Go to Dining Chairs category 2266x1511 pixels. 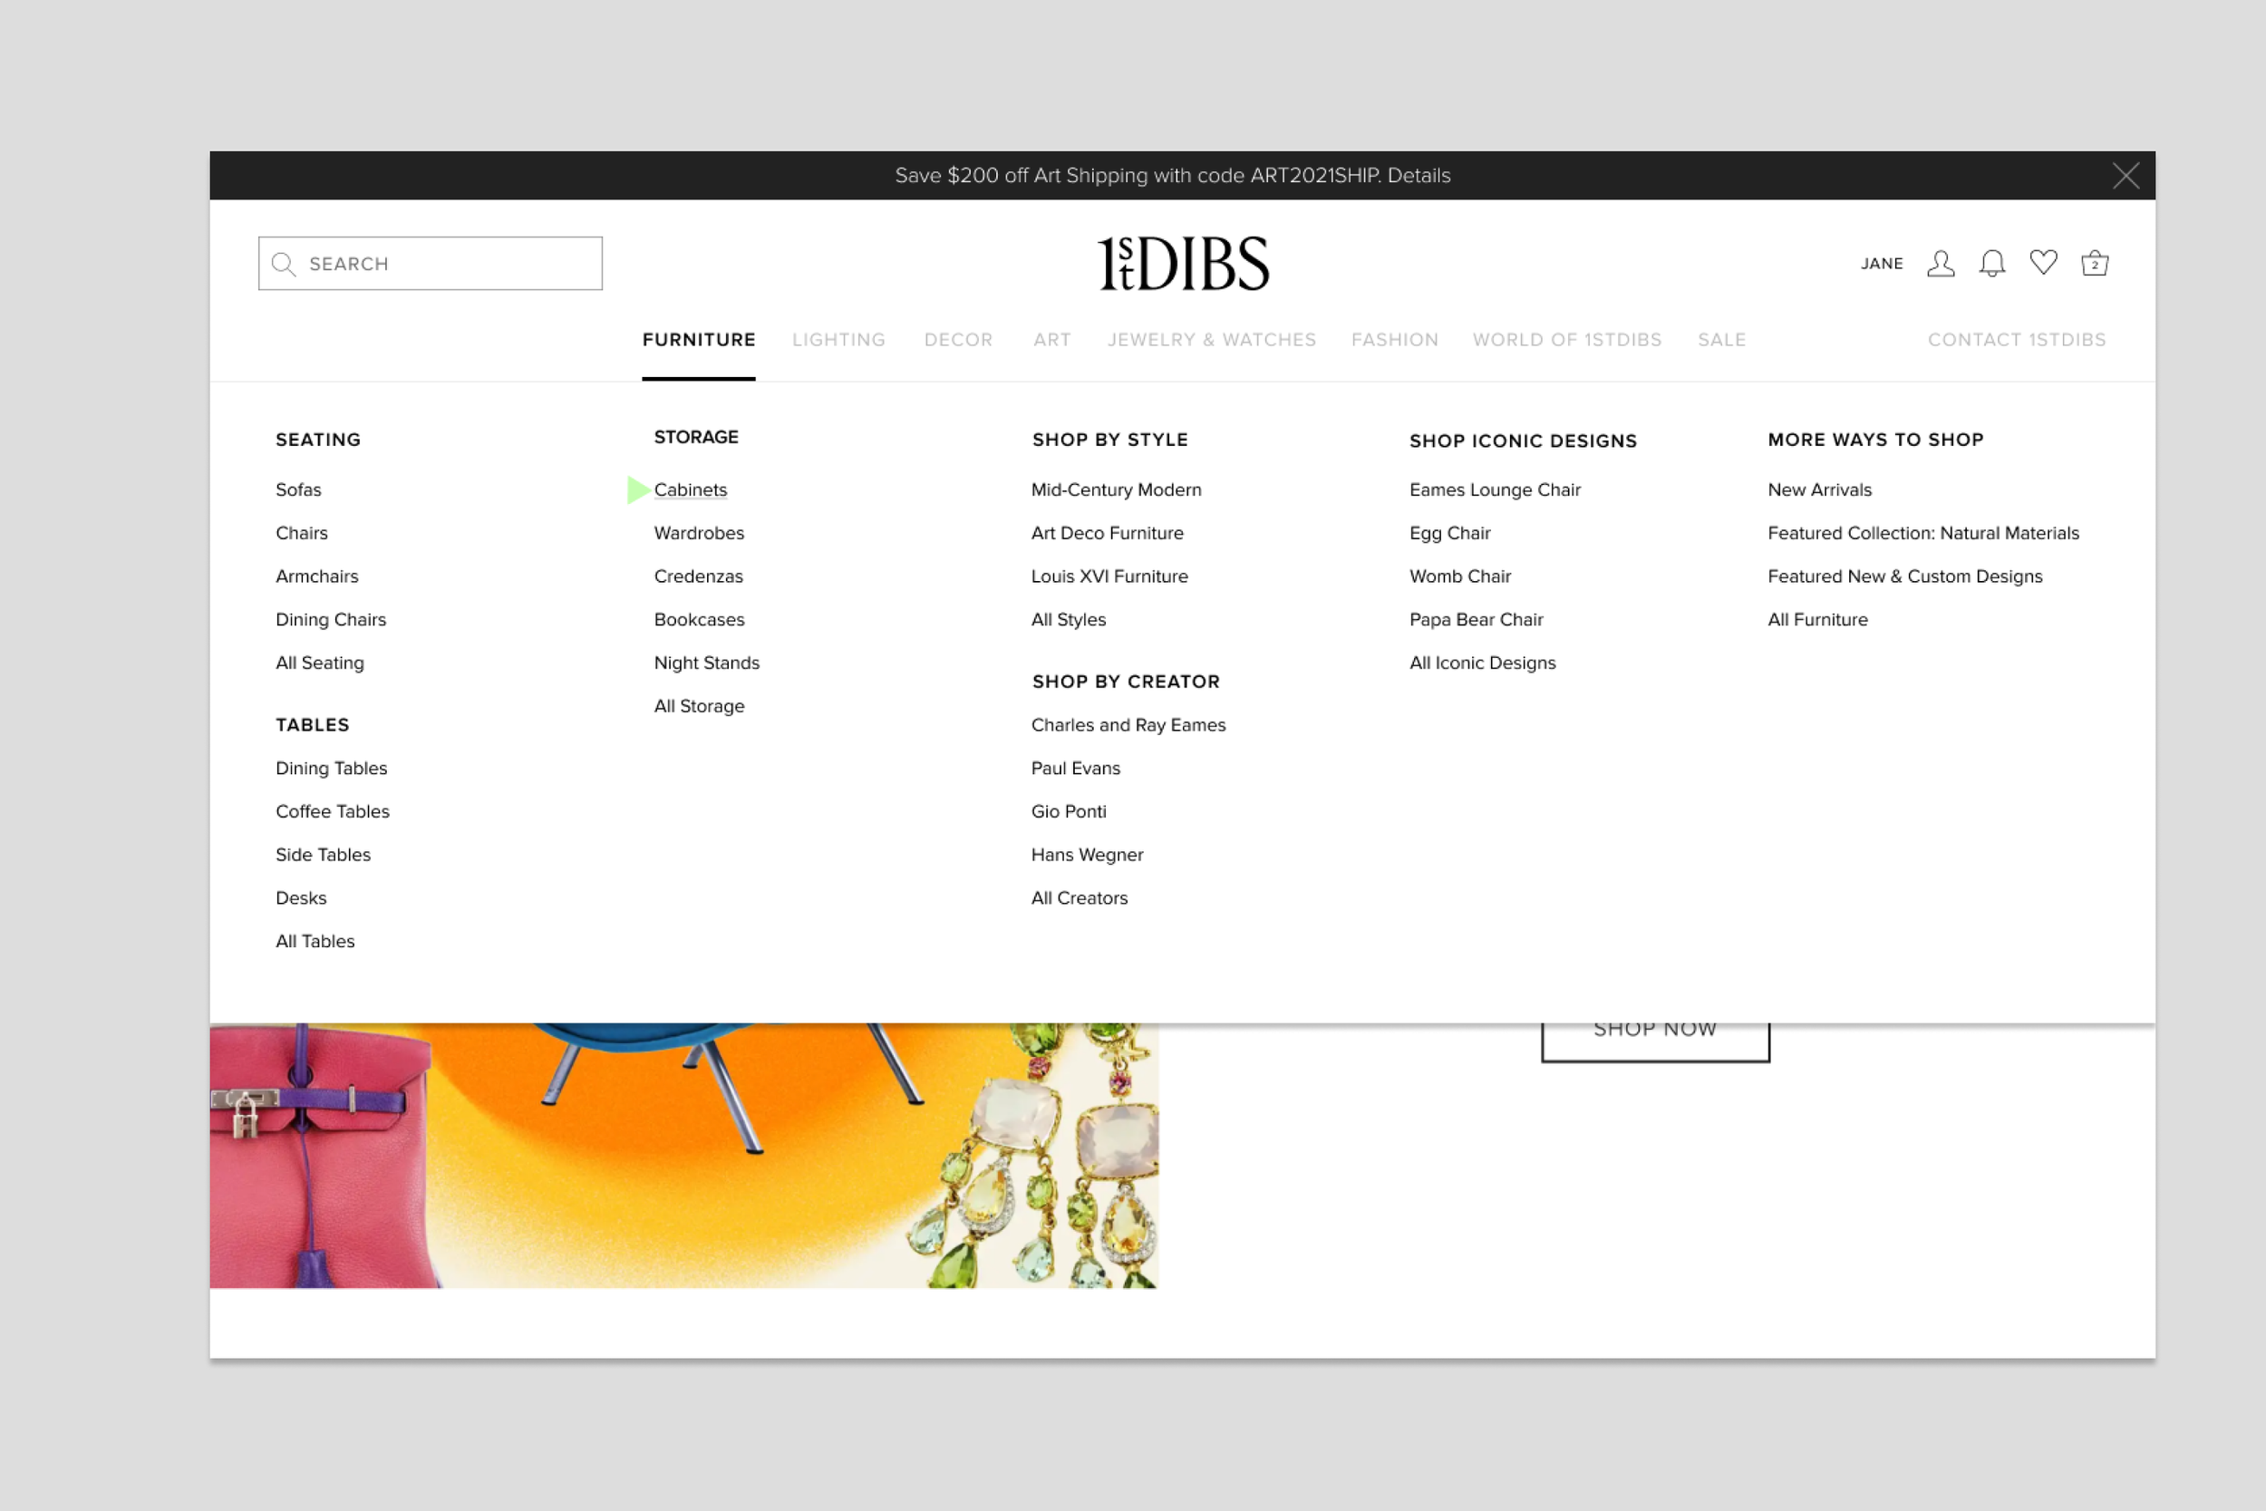pos(331,620)
